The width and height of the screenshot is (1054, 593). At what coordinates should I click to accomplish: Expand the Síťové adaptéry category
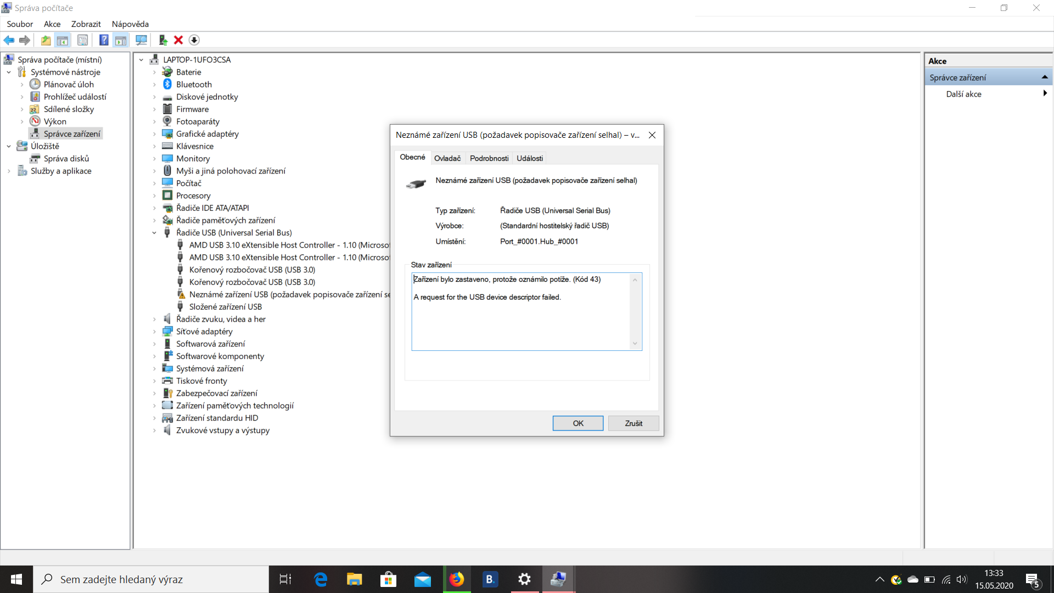(x=154, y=332)
